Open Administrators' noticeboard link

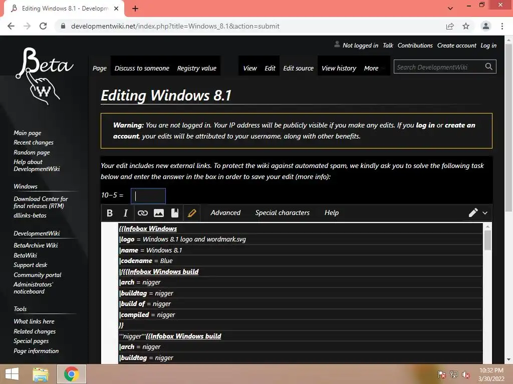pos(33,287)
